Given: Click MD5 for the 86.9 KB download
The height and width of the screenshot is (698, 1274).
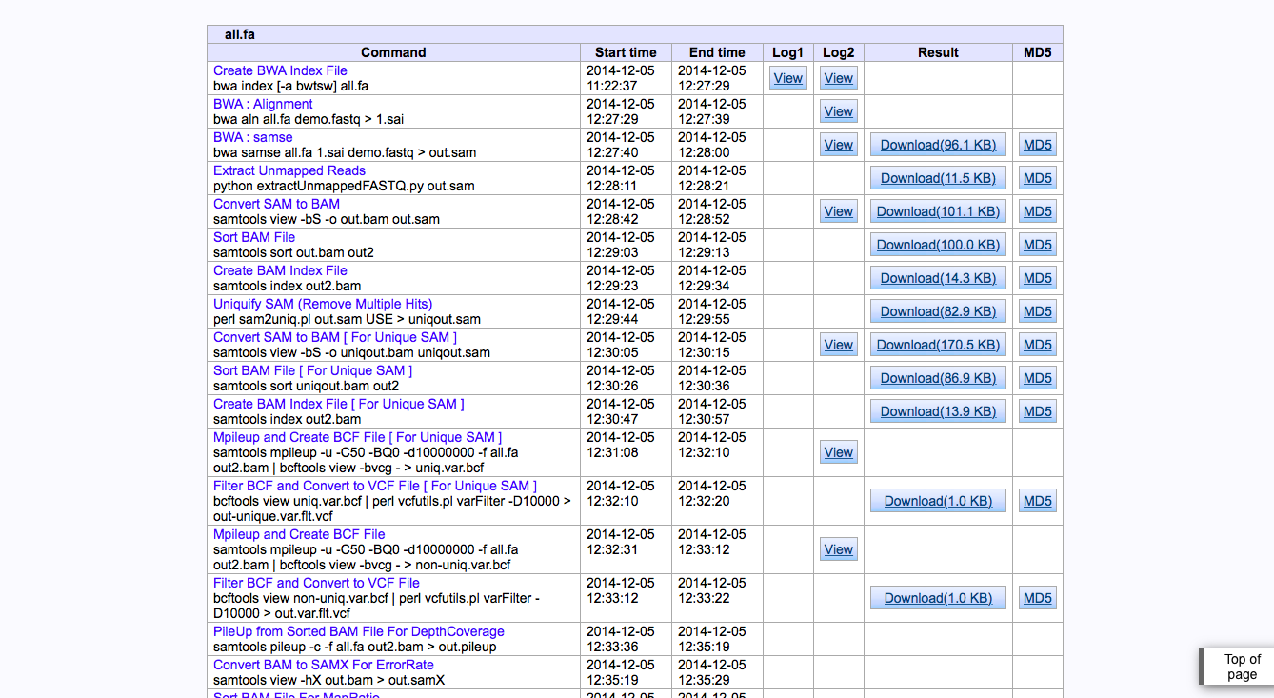Looking at the screenshot, I should tap(1037, 378).
